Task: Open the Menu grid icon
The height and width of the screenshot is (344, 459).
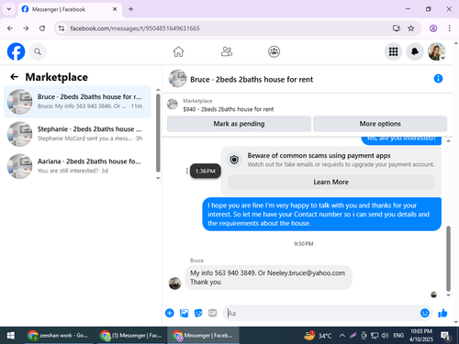Action: click(x=393, y=51)
